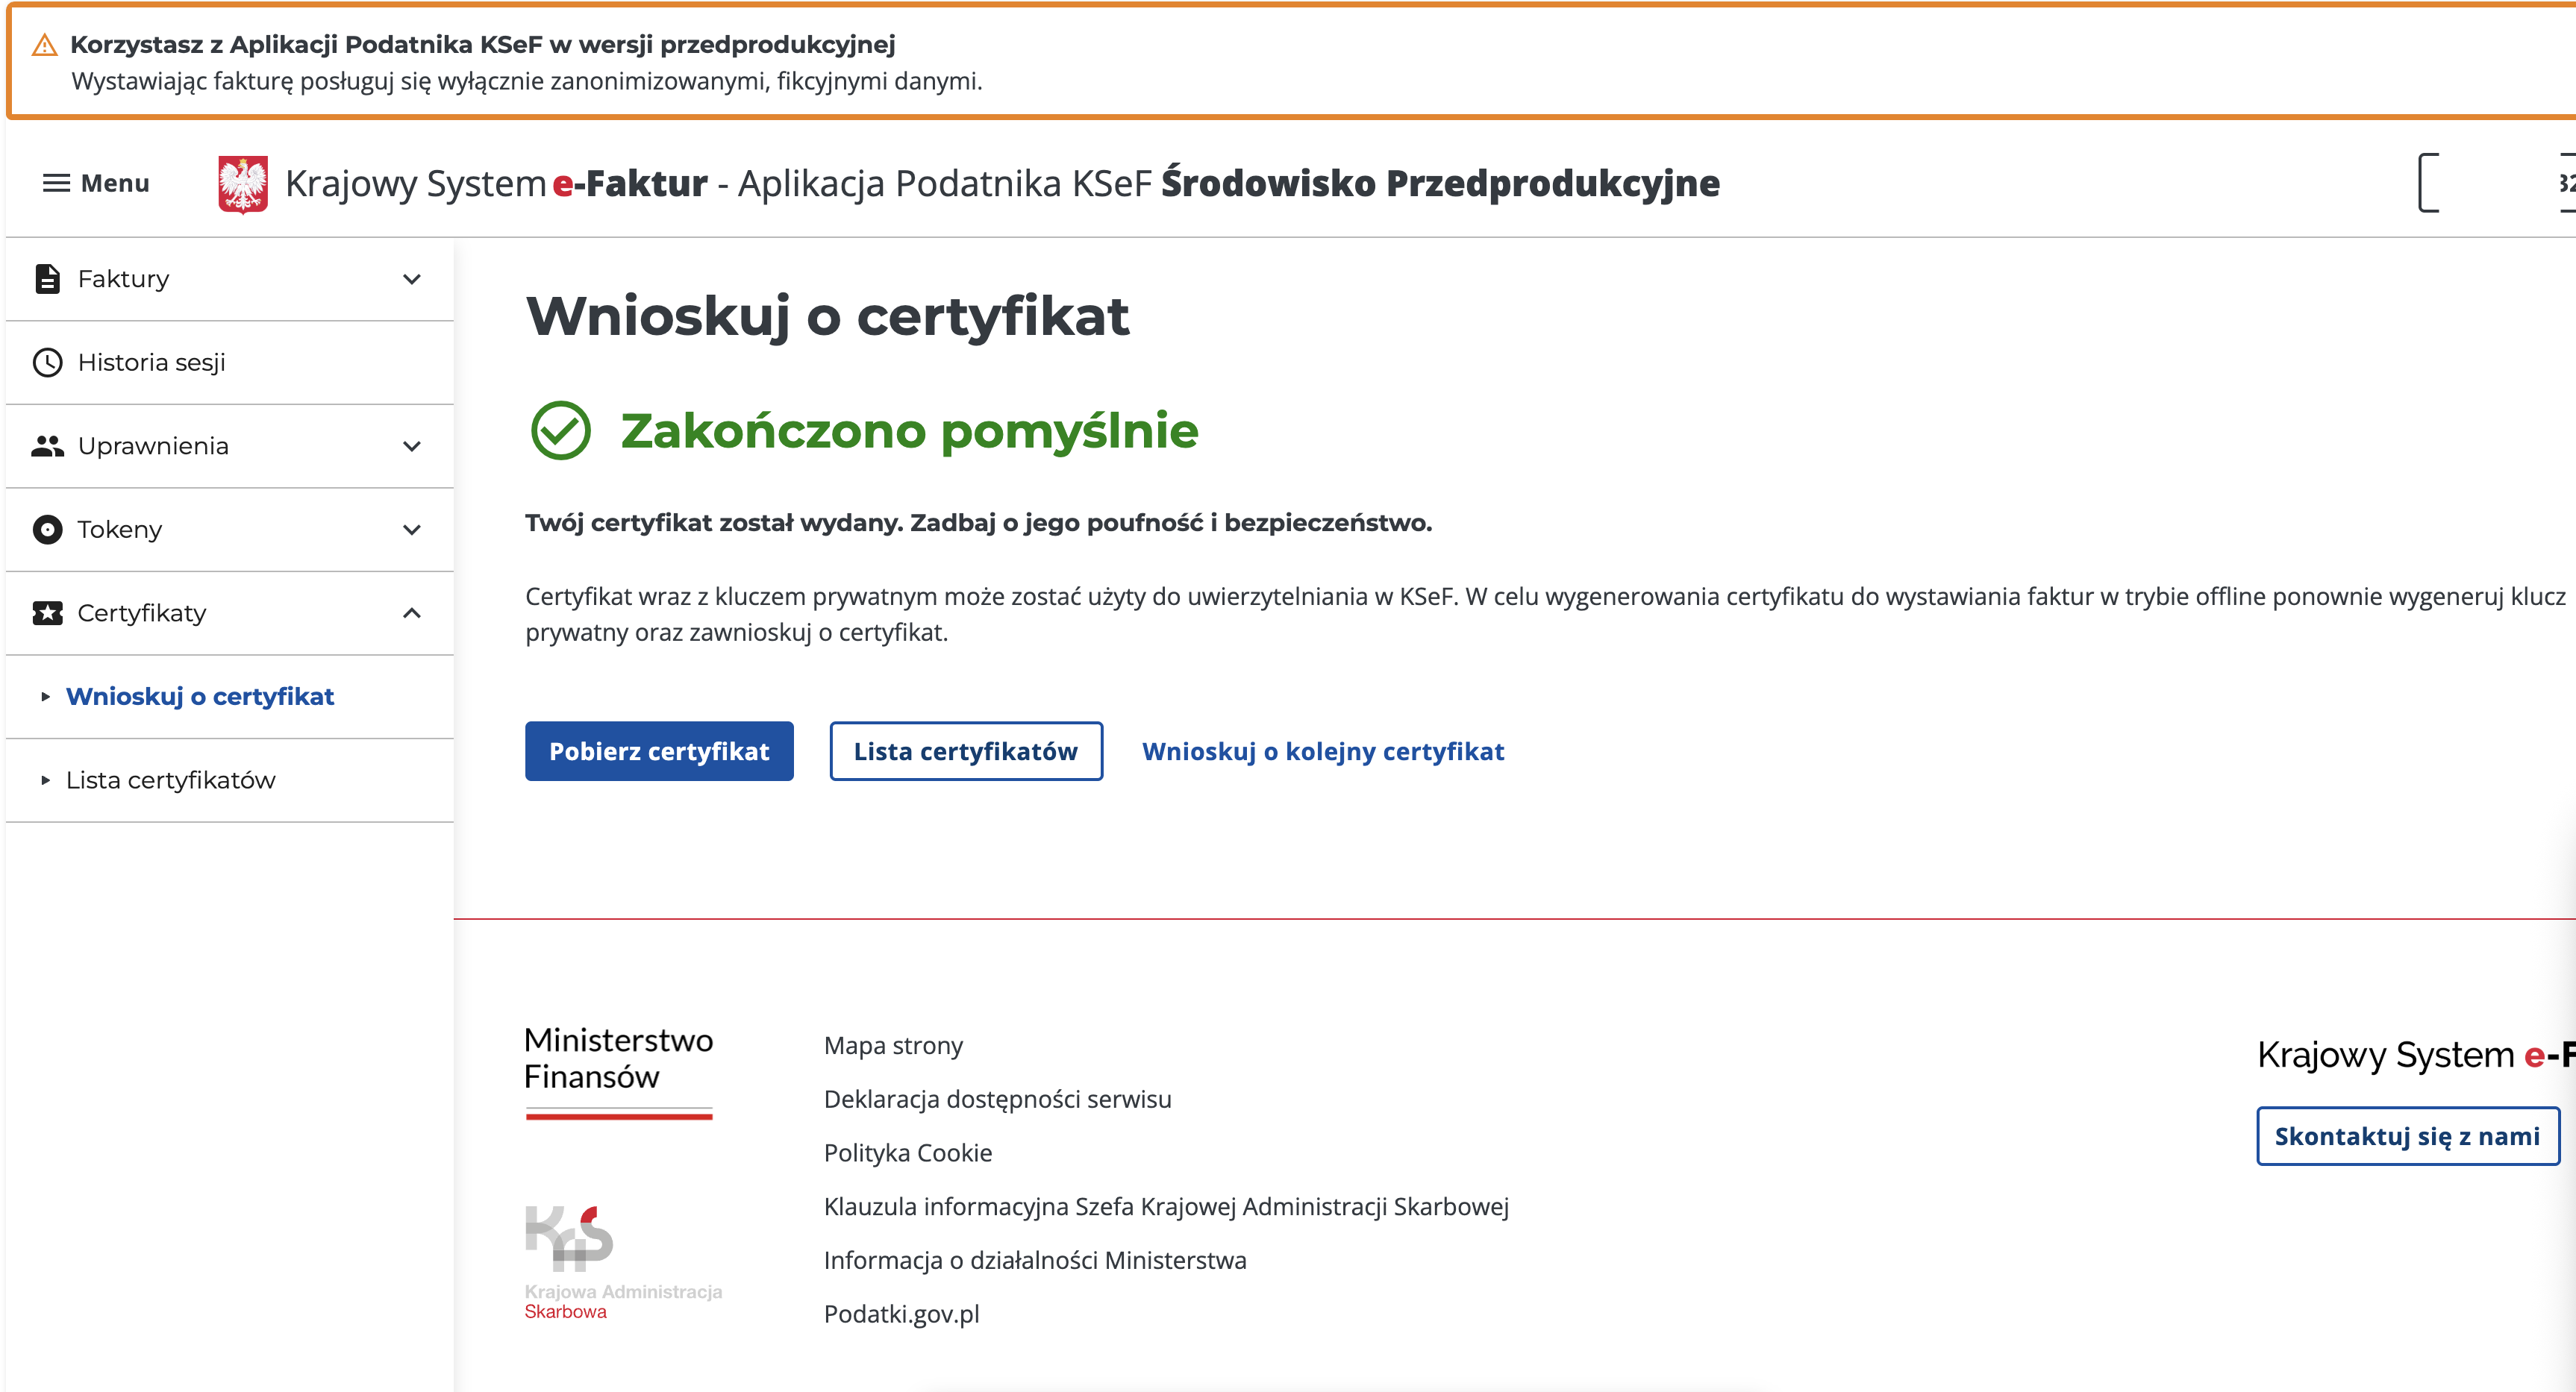Follow Wnioskuj o kolejny certyfikat link

pos(1322,751)
